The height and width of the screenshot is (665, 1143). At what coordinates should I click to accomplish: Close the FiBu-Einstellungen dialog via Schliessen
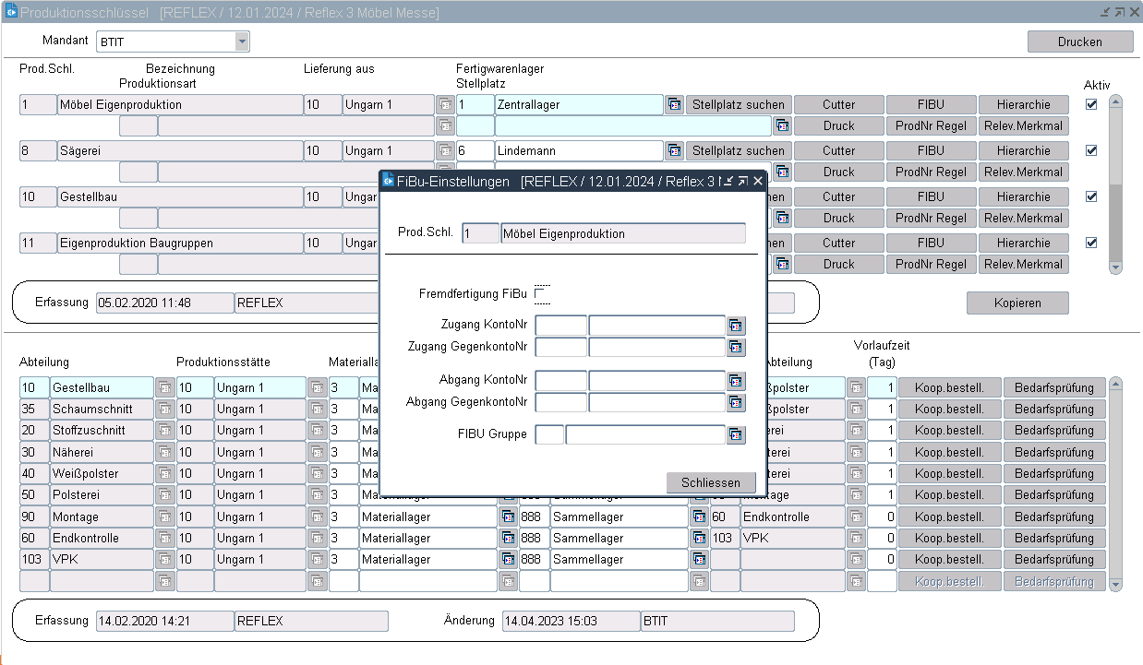710,482
